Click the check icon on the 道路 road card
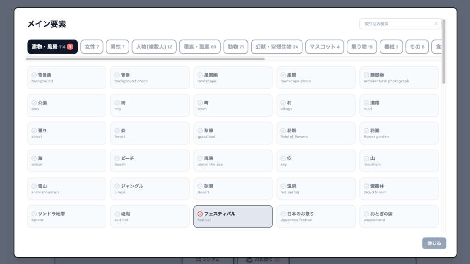This screenshot has width=470, height=264. (x=365, y=103)
